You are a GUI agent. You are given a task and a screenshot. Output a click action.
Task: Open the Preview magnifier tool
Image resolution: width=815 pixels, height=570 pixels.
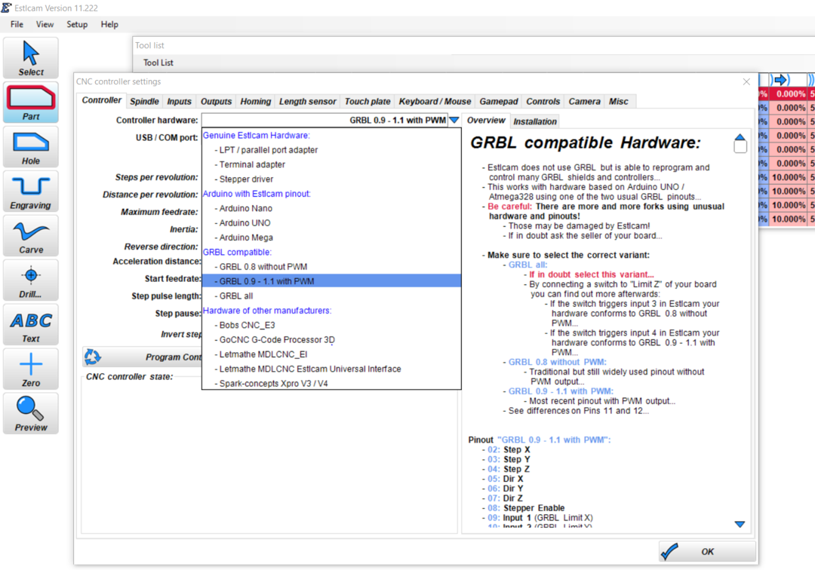(x=31, y=414)
